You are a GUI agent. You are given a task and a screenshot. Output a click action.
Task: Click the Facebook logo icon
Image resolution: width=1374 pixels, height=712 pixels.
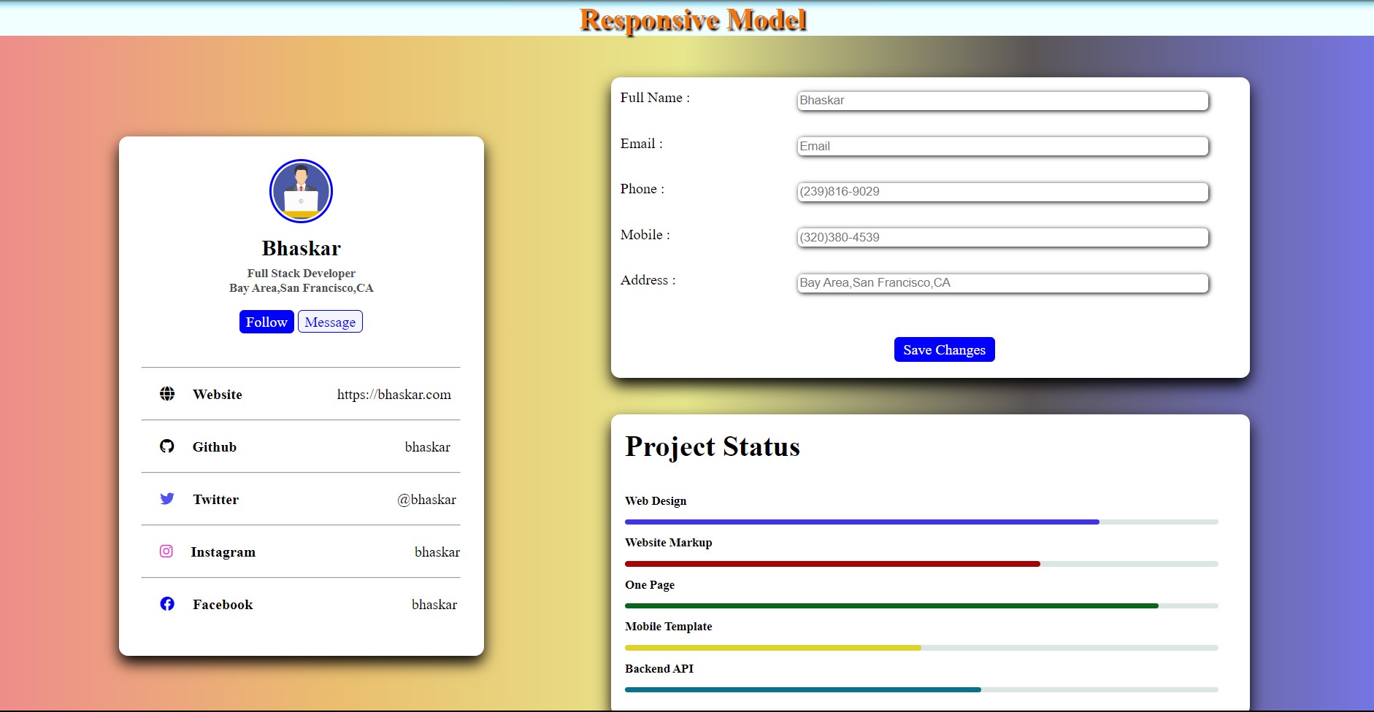167,604
